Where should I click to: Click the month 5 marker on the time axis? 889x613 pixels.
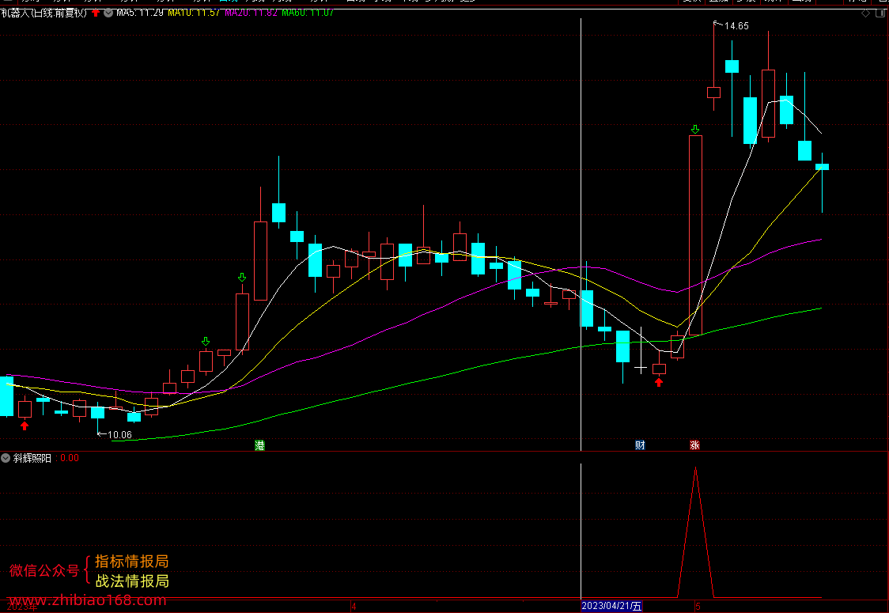pos(698,606)
